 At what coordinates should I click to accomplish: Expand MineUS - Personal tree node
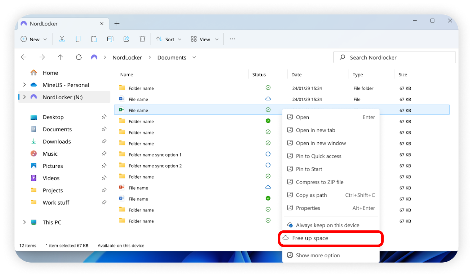[24, 85]
